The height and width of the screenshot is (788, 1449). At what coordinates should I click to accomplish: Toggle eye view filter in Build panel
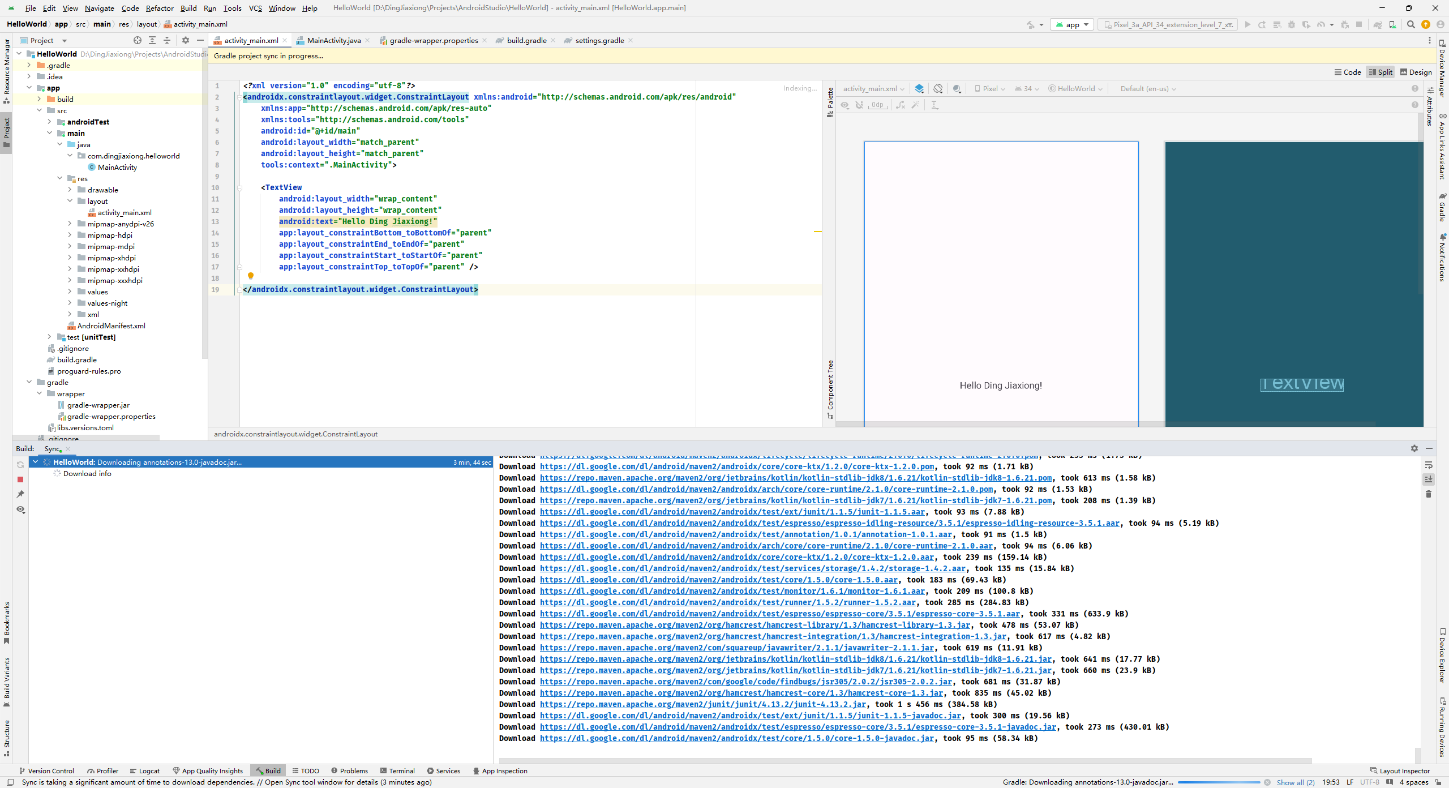pos(20,509)
